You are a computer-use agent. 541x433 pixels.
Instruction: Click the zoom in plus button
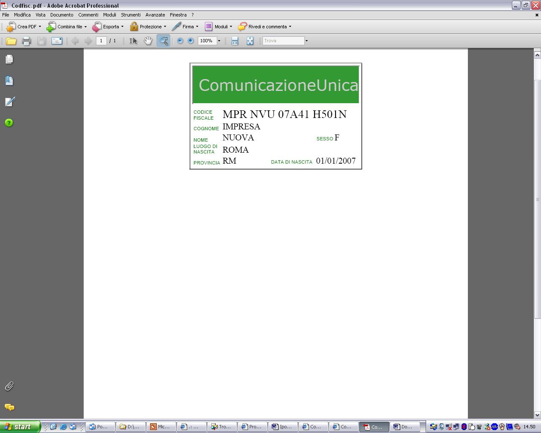coord(191,41)
